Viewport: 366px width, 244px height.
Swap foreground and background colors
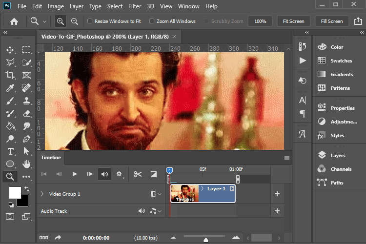[x=27, y=189]
